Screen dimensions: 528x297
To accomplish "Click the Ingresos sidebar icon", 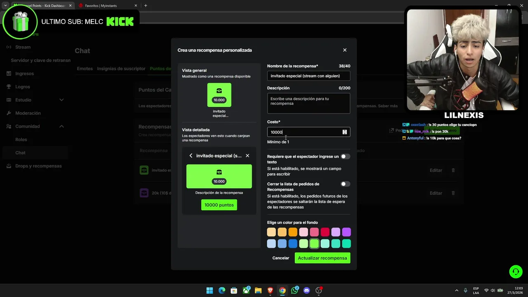I will click(x=9, y=73).
